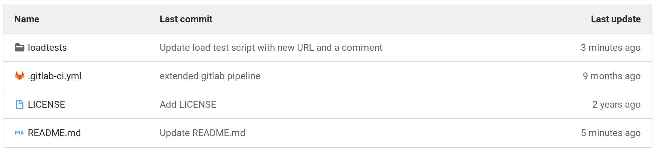Click the Last update column header
Viewport: 655px width, 151px height.
[615, 19]
